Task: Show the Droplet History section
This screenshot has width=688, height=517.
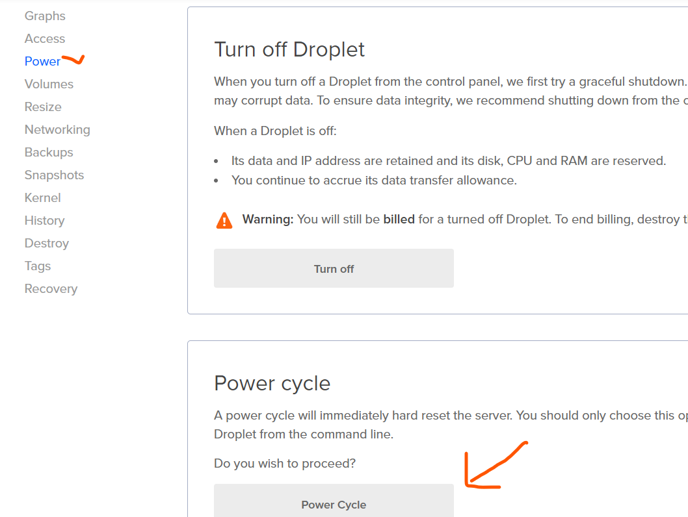Action: click(44, 221)
